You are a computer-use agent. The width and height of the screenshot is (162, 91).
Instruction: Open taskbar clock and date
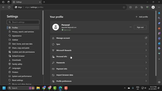153,88
